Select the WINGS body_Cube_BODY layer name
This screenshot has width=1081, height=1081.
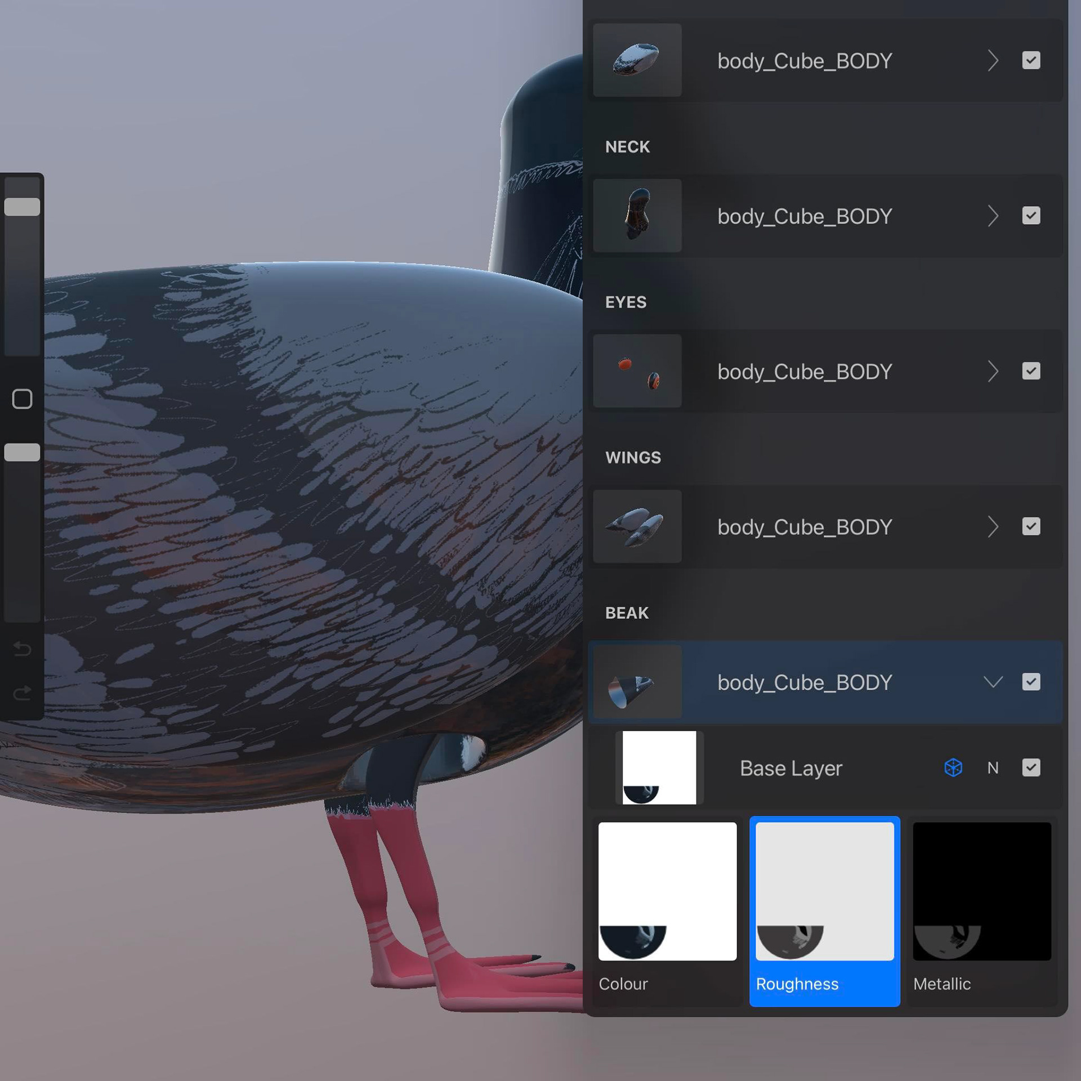[805, 527]
